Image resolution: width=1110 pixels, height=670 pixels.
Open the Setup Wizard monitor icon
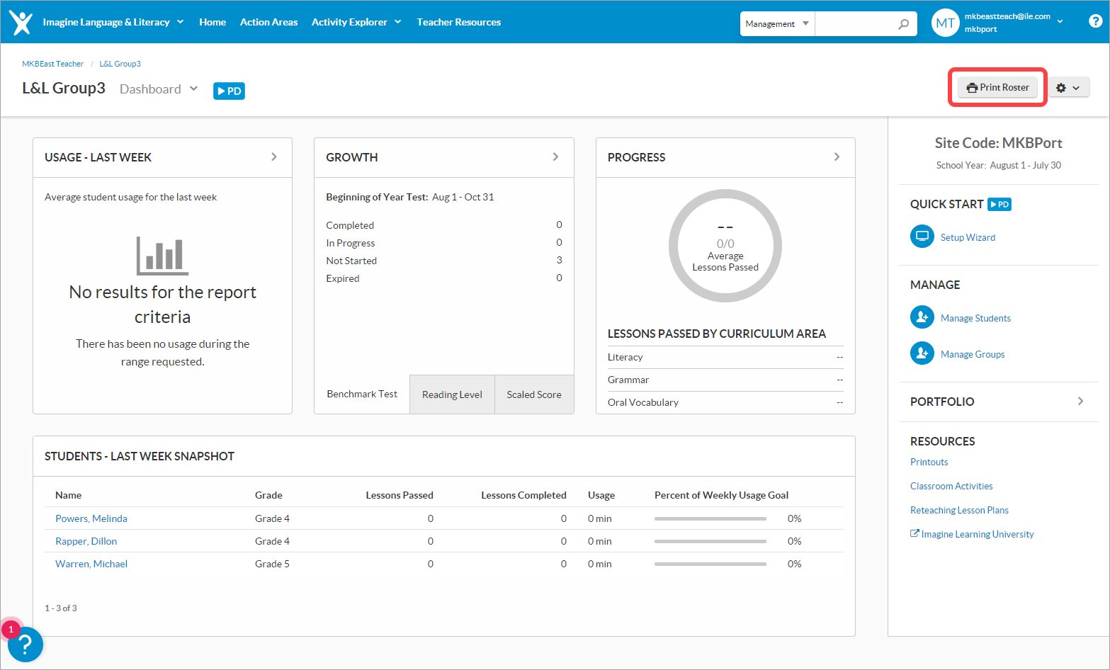(922, 237)
